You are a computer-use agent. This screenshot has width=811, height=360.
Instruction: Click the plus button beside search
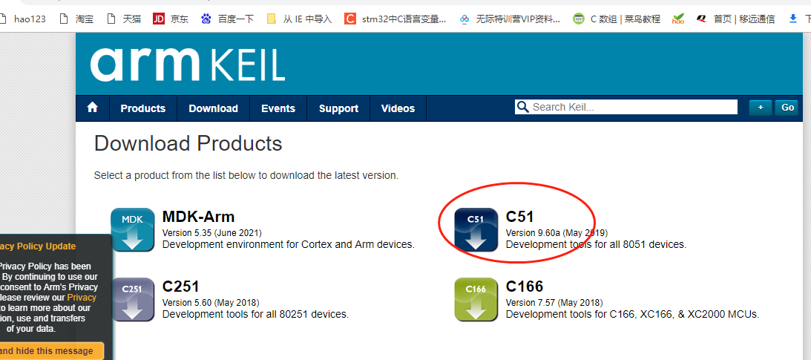tap(761, 108)
